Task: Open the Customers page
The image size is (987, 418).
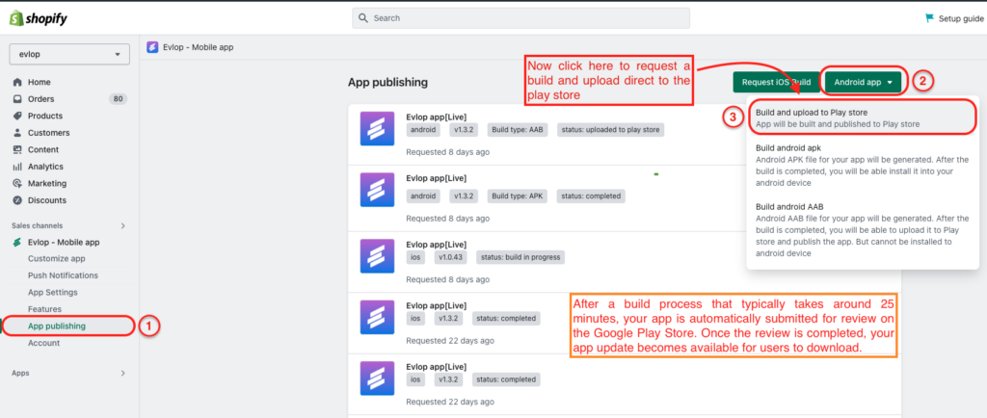Action: pos(48,133)
